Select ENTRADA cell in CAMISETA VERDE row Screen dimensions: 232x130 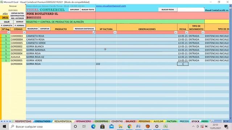pos(196,43)
